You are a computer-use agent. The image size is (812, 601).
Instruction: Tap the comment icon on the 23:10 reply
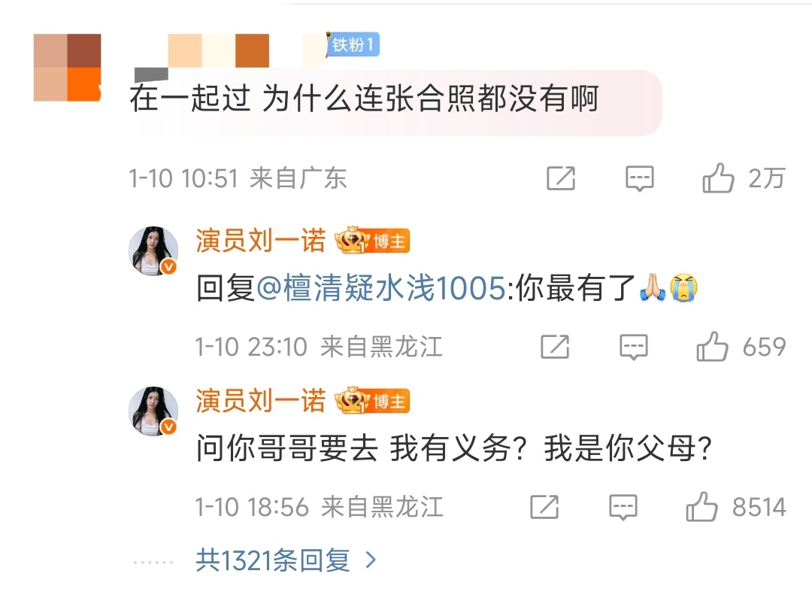[633, 347]
